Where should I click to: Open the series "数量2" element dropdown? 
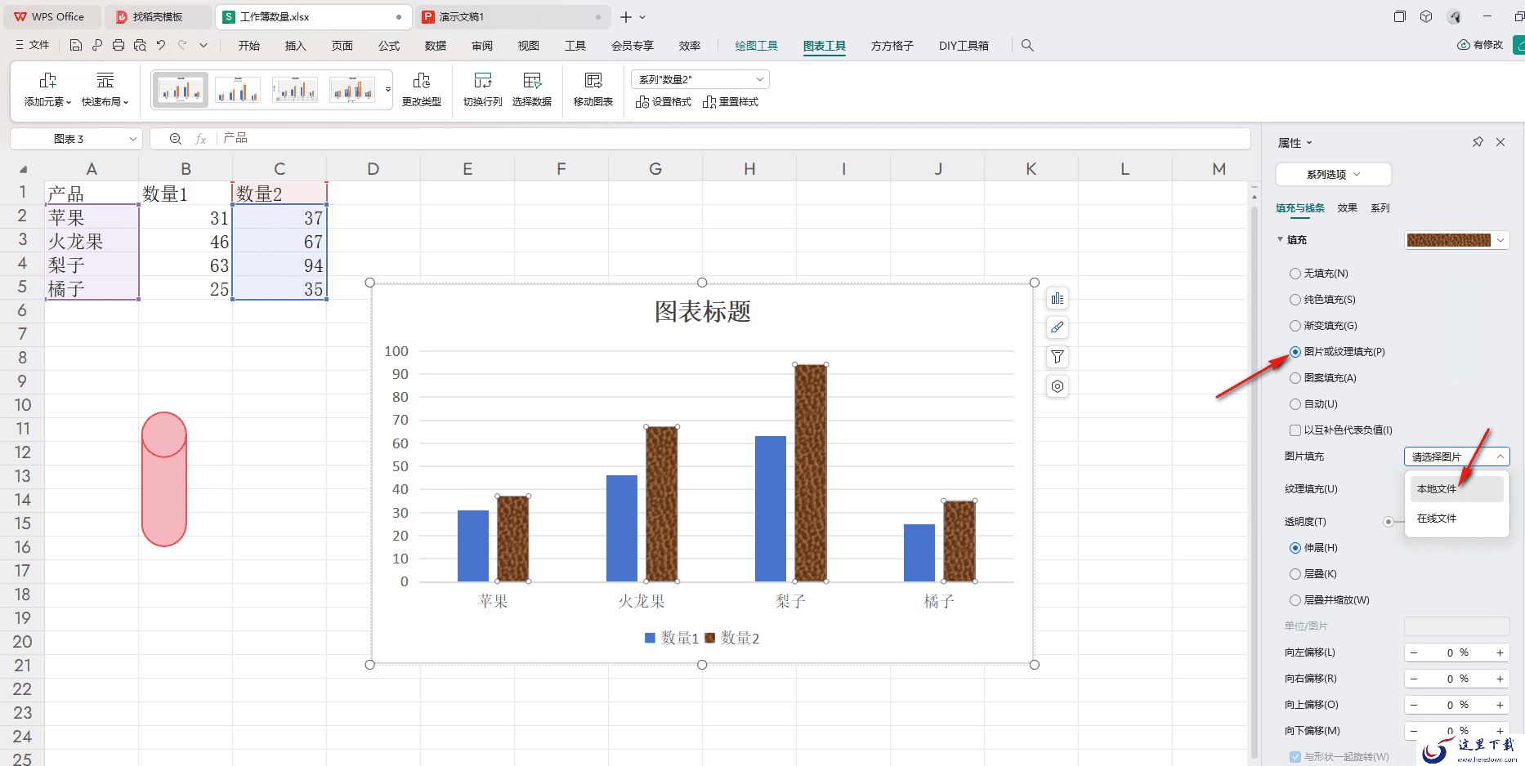point(700,79)
